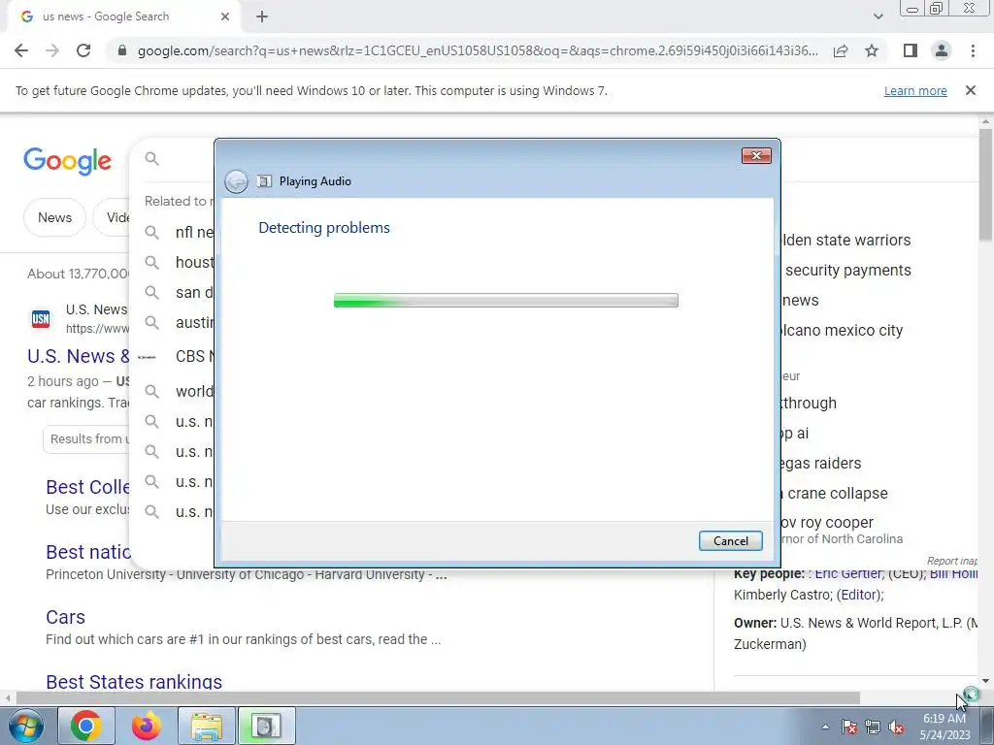Open the Best States rankings sitelink
The height and width of the screenshot is (745, 994).
tap(134, 682)
